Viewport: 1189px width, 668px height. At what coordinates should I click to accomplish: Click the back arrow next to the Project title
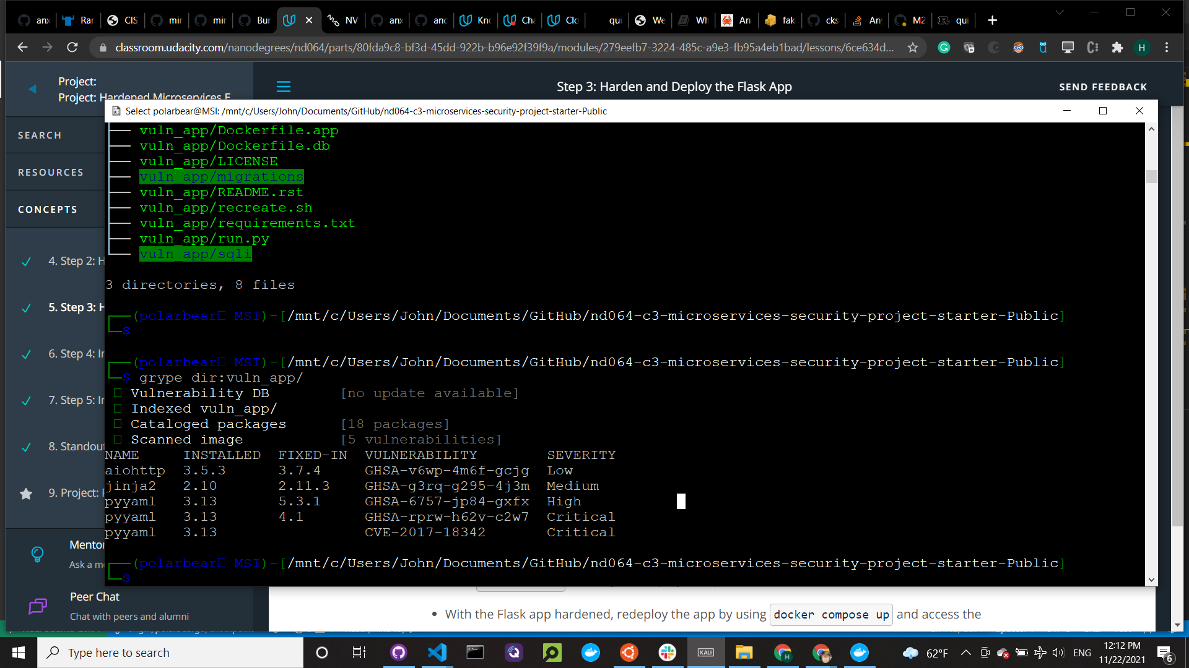(33, 89)
